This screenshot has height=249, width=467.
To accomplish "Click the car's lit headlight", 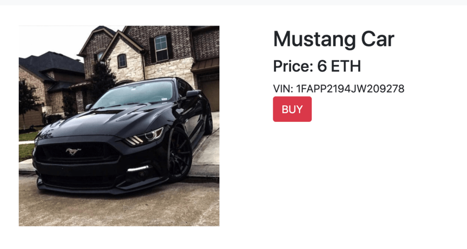I will pyautogui.click(x=145, y=137).
